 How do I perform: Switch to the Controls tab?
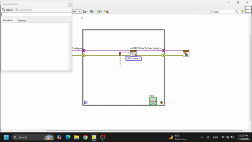coord(22,21)
